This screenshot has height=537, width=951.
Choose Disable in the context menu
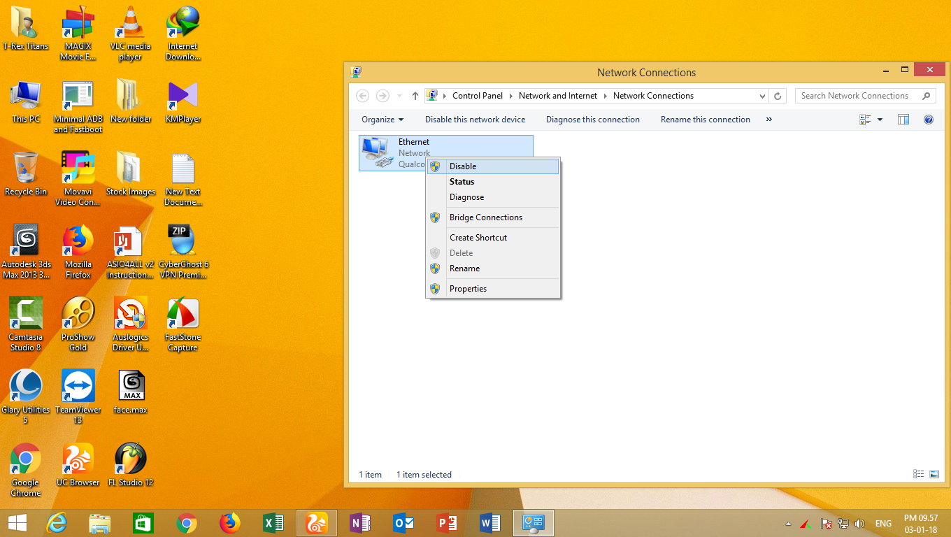point(463,166)
